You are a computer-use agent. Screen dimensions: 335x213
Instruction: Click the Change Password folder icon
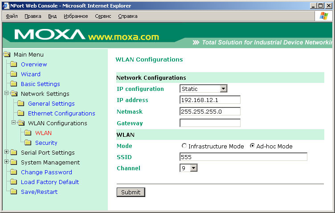(x=13, y=172)
